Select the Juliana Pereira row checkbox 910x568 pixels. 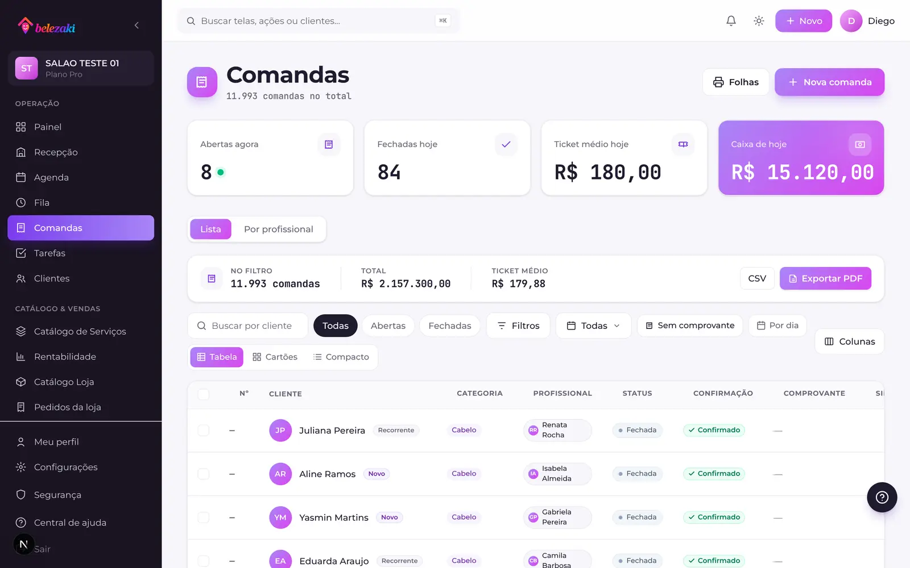[x=204, y=431]
